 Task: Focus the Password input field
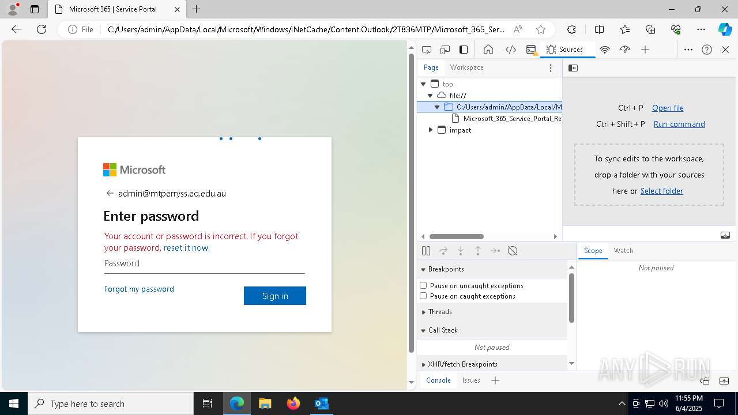[x=205, y=263]
